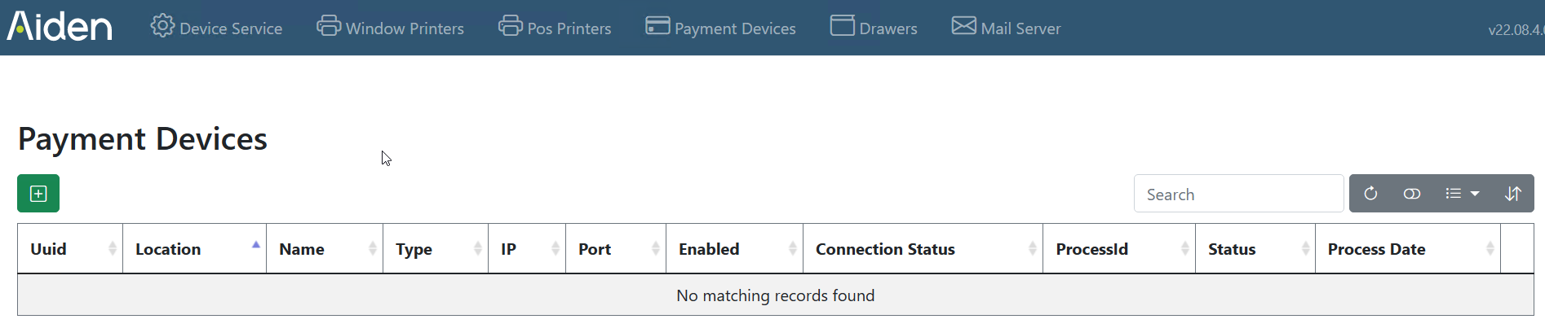This screenshot has height=328, width=1545.
Task: Toggle card view for the table
Action: (1412, 194)
